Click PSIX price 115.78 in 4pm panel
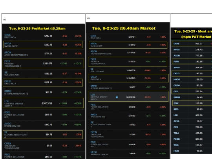Image resolution: width=212 pixels, height=159 pixels. pos(199,103)
